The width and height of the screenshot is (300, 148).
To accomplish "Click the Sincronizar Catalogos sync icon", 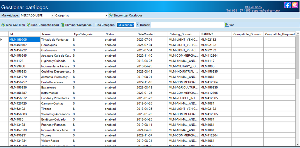I will (110, 15).
